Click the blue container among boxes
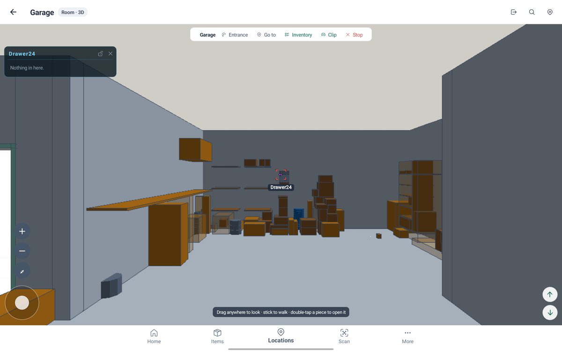This screenshot has width=562, height=352. click(x=299, y=214)
